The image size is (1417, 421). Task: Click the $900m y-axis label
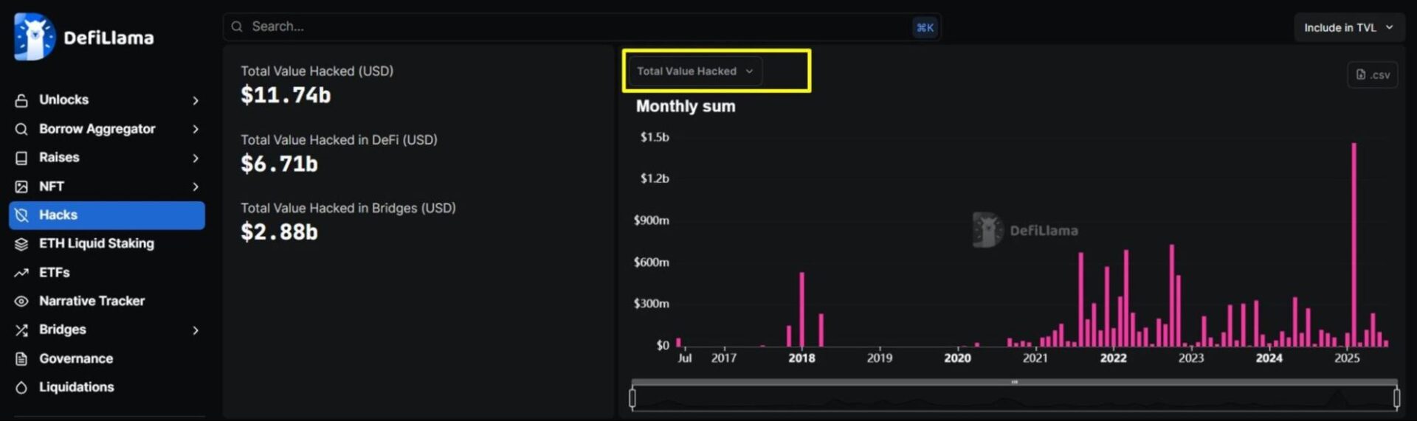651,220
